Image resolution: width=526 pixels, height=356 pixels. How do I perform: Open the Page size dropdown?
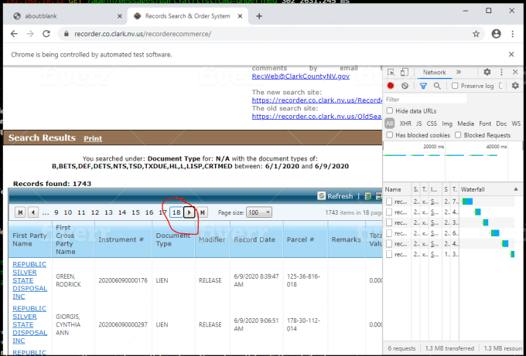257,212
